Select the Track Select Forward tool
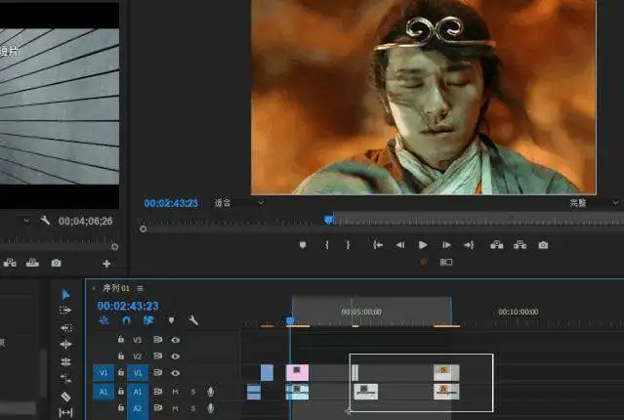Viewport: 624px width, 420px height. 66,311
